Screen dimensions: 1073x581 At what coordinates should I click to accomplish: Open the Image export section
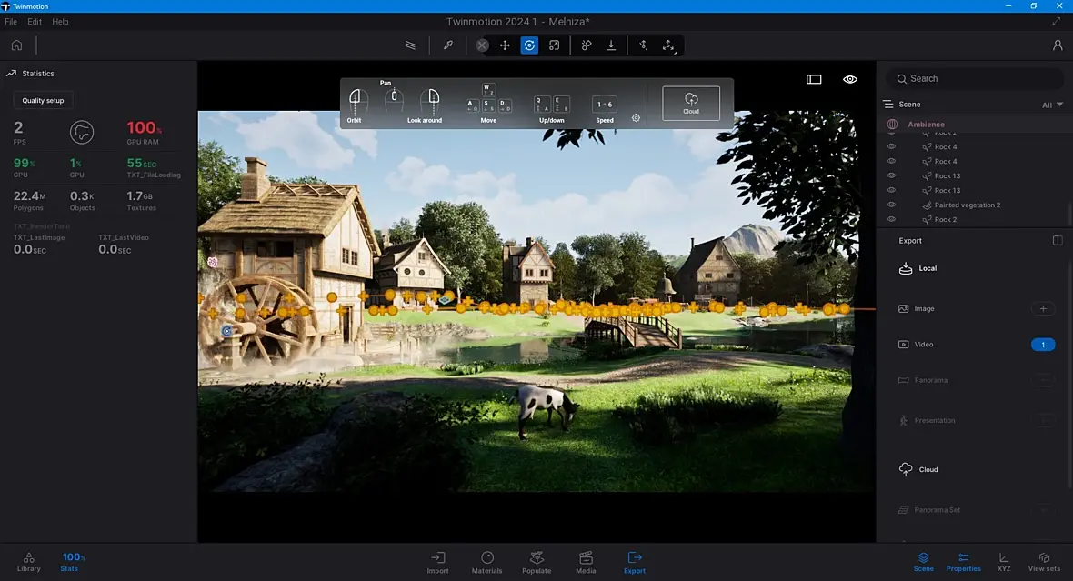click(917, 308)
